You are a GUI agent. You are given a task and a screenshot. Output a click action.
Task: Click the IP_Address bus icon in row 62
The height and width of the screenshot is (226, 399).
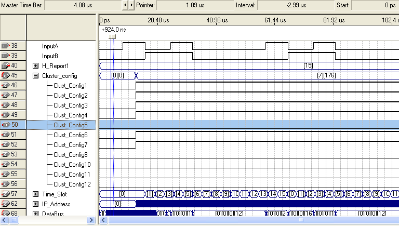tap(6, 204)
